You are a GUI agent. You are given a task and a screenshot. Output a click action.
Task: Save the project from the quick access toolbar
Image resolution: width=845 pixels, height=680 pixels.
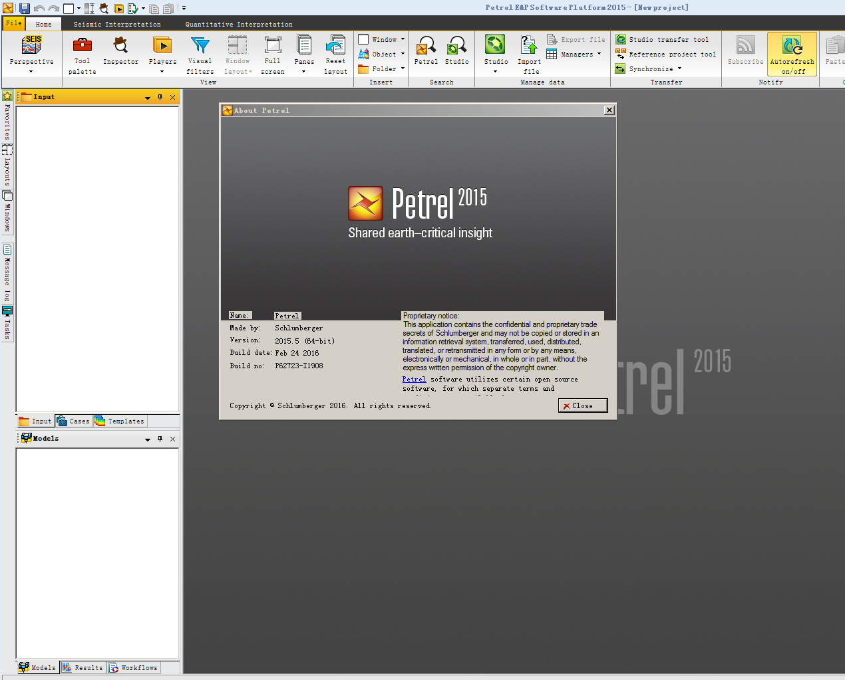pyautogui.click(x=25, y=9)
